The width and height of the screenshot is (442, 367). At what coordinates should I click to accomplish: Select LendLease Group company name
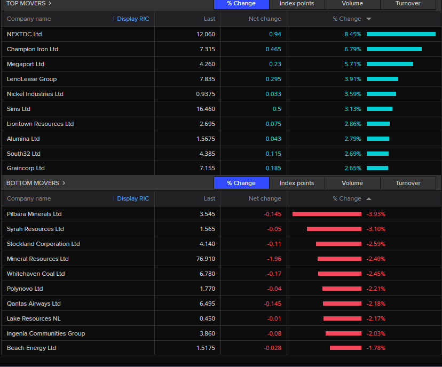(x=31, y=79)
